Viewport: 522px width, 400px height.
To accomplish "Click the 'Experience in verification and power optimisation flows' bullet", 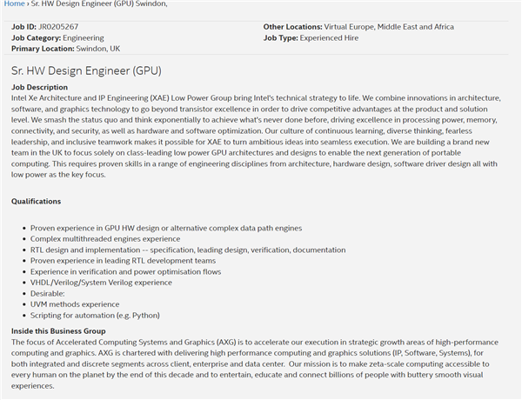I will [x=127, y=272].
